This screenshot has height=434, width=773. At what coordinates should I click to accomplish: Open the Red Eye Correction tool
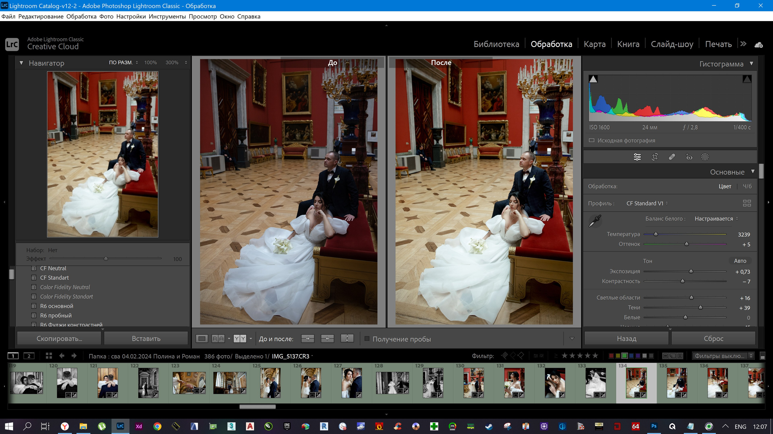(x=689, y=157)
